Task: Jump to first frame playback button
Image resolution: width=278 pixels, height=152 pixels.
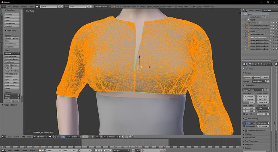Action: click(x=96, y=150)
